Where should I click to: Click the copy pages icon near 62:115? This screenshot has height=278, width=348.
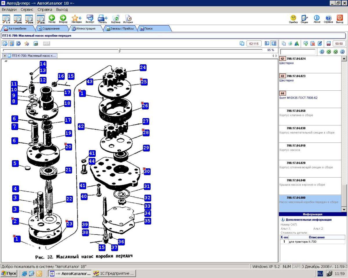coord(242,43)
